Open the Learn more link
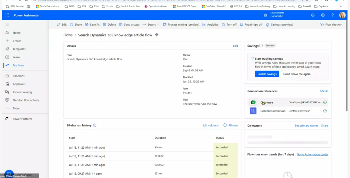 point(312,67)
